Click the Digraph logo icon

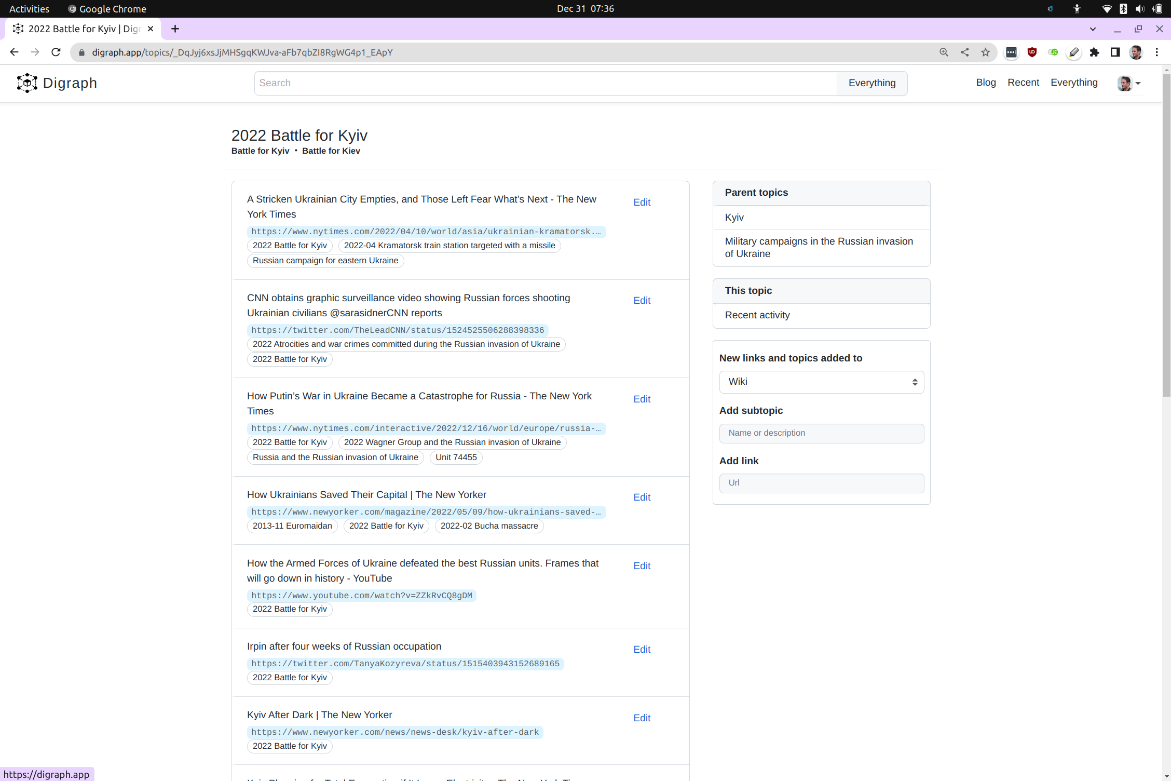(26, 83)
